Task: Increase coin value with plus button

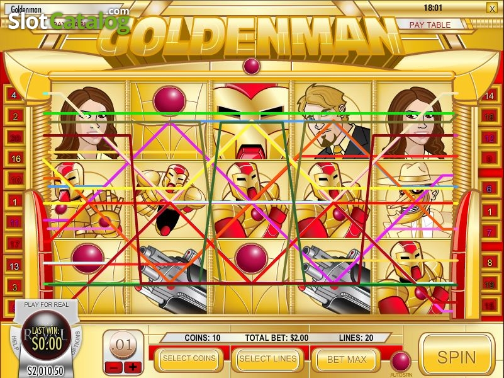Action: click(133, 367)
